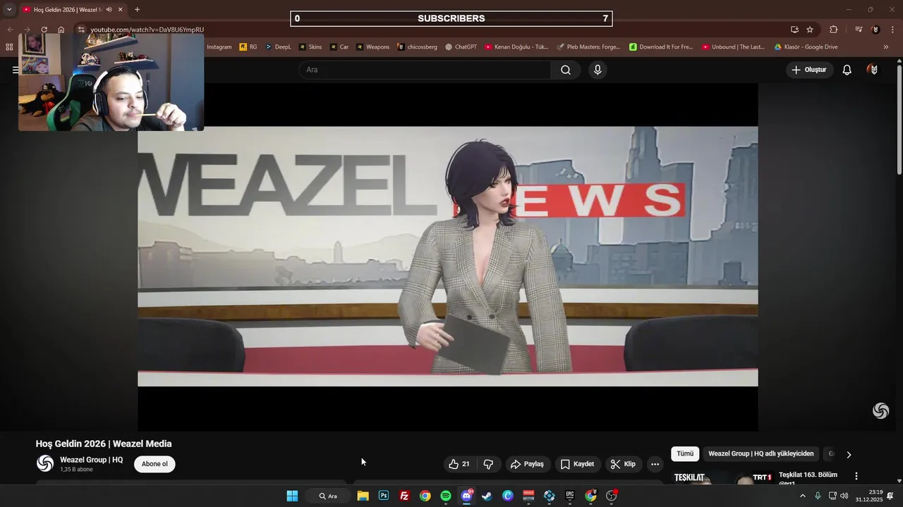Image resolution: width=903 pixels, height=507 pixels.
Task: Open the DeepL bookmark
Action: point(278,47)
